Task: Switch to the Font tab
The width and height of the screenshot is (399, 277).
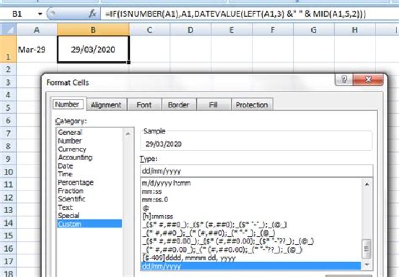Action: click(144, 105)
